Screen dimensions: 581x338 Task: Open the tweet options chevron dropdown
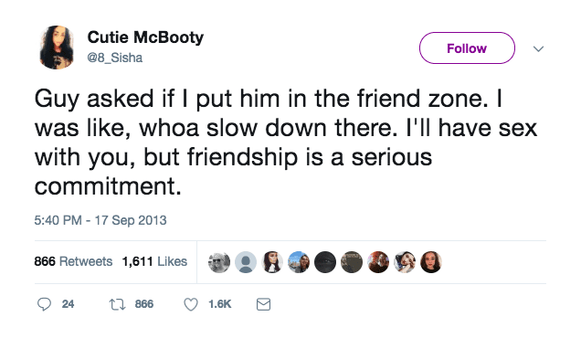pos(538,48)
